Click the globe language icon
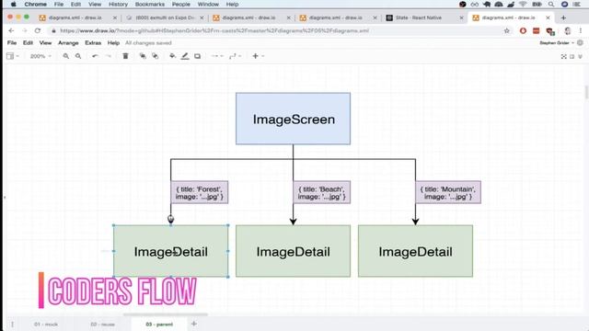The width and height of the screenshot is (589, 331). pyautogui.click(x=580, y=43)
